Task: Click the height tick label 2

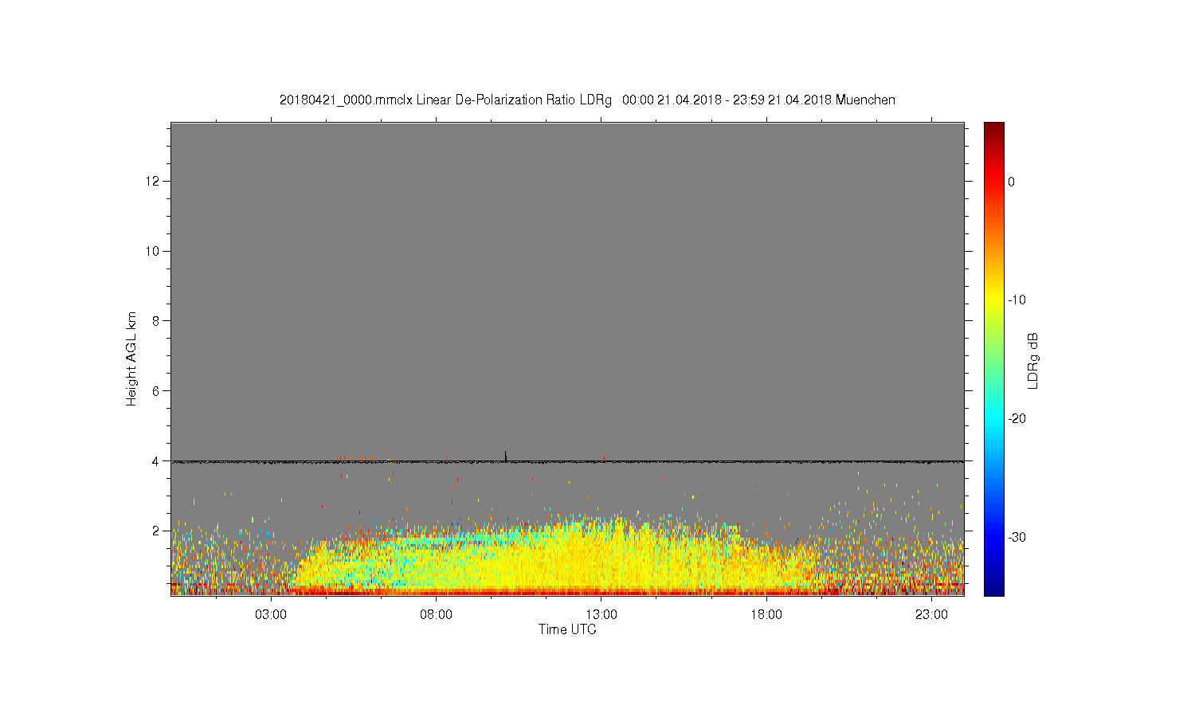Action: point(156,531)
